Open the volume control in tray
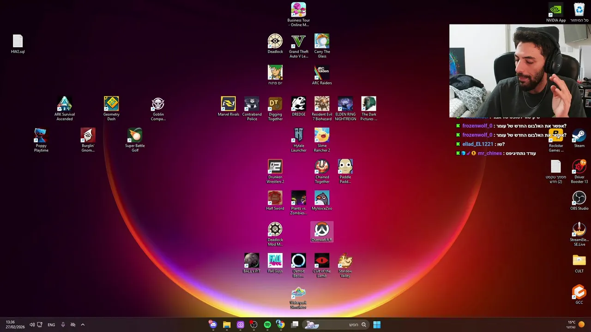Image resolution: width=591 pixels, height=332 pixels. click(x=32, y=325)
